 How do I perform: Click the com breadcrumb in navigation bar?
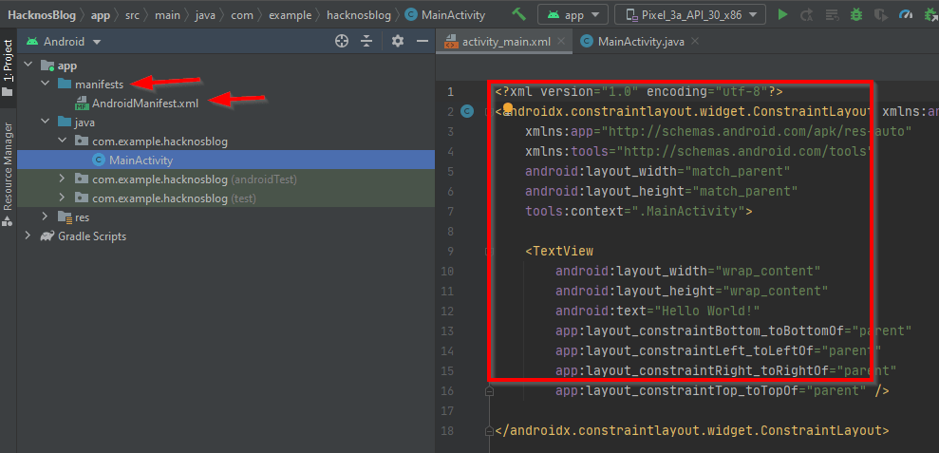tap(241, 15)
